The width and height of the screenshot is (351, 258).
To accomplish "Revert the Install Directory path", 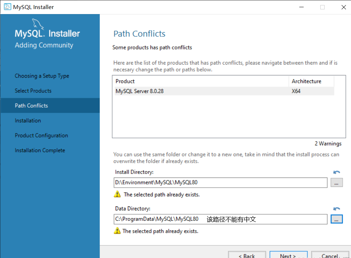I will 337,172.
